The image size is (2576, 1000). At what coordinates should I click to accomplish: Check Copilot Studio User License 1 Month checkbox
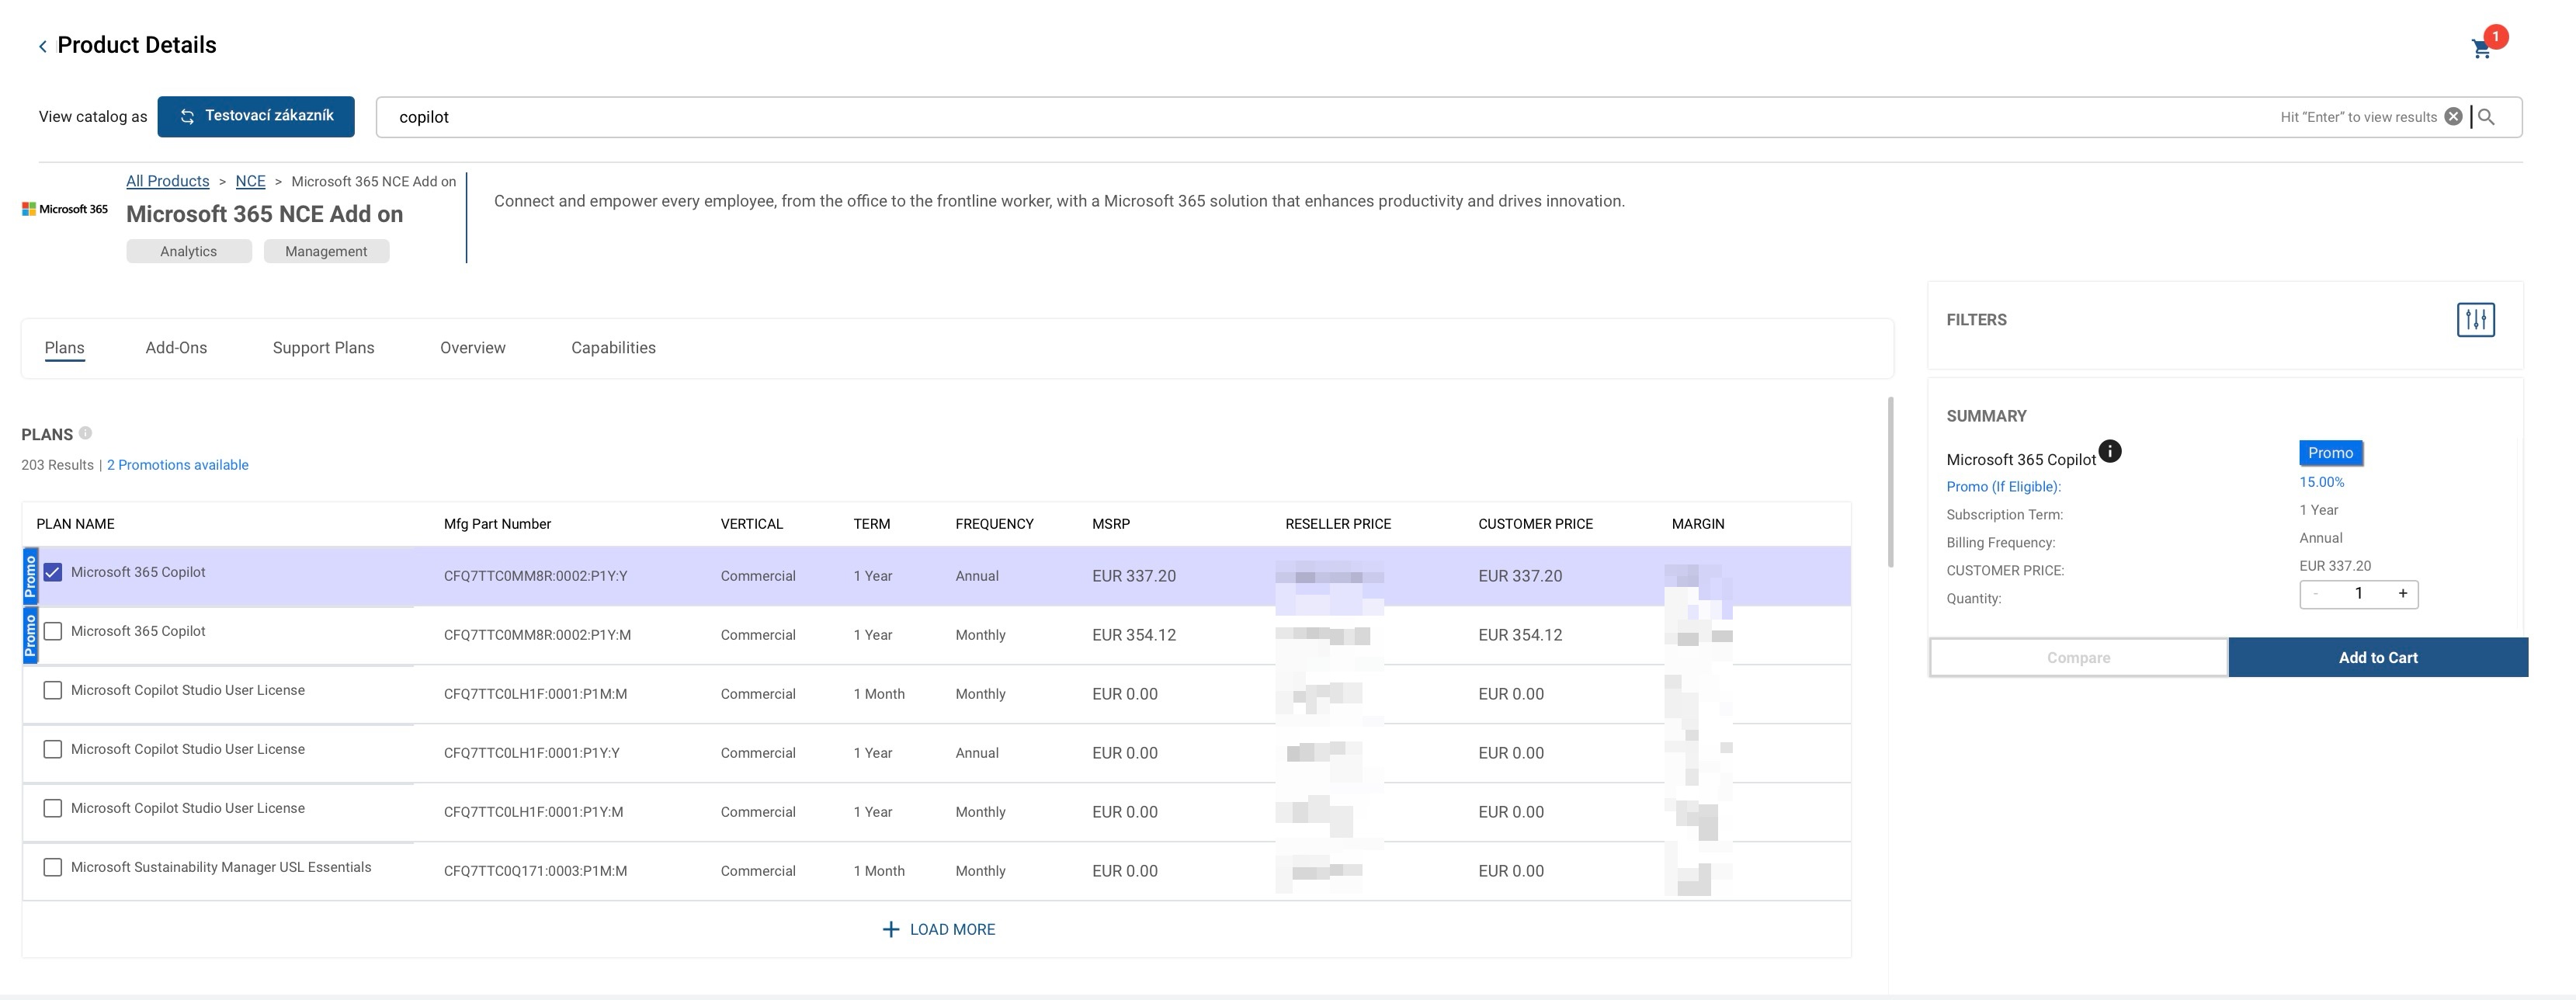pyautogui.click(x=53, y=690)
